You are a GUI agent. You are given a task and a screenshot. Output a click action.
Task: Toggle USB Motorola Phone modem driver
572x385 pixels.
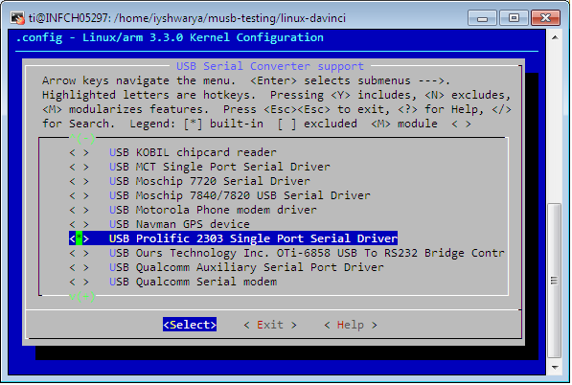[x=193, y=210]
